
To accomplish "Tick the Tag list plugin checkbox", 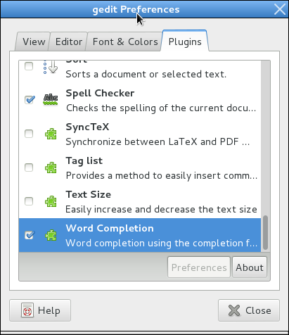I will [29, 167].
